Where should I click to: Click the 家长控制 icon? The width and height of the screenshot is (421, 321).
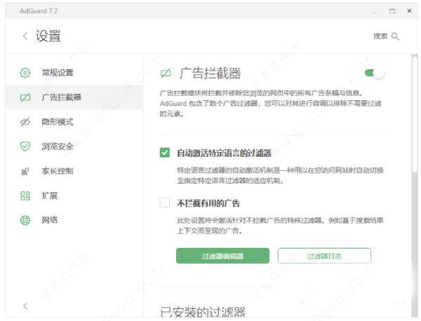25,171
